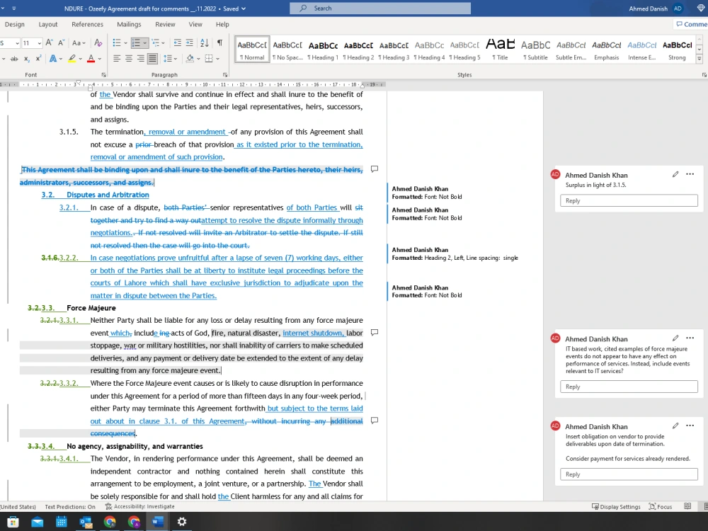The image size is (708, 531).
Task: Apply the Title style
Action: tap(500, 50)
